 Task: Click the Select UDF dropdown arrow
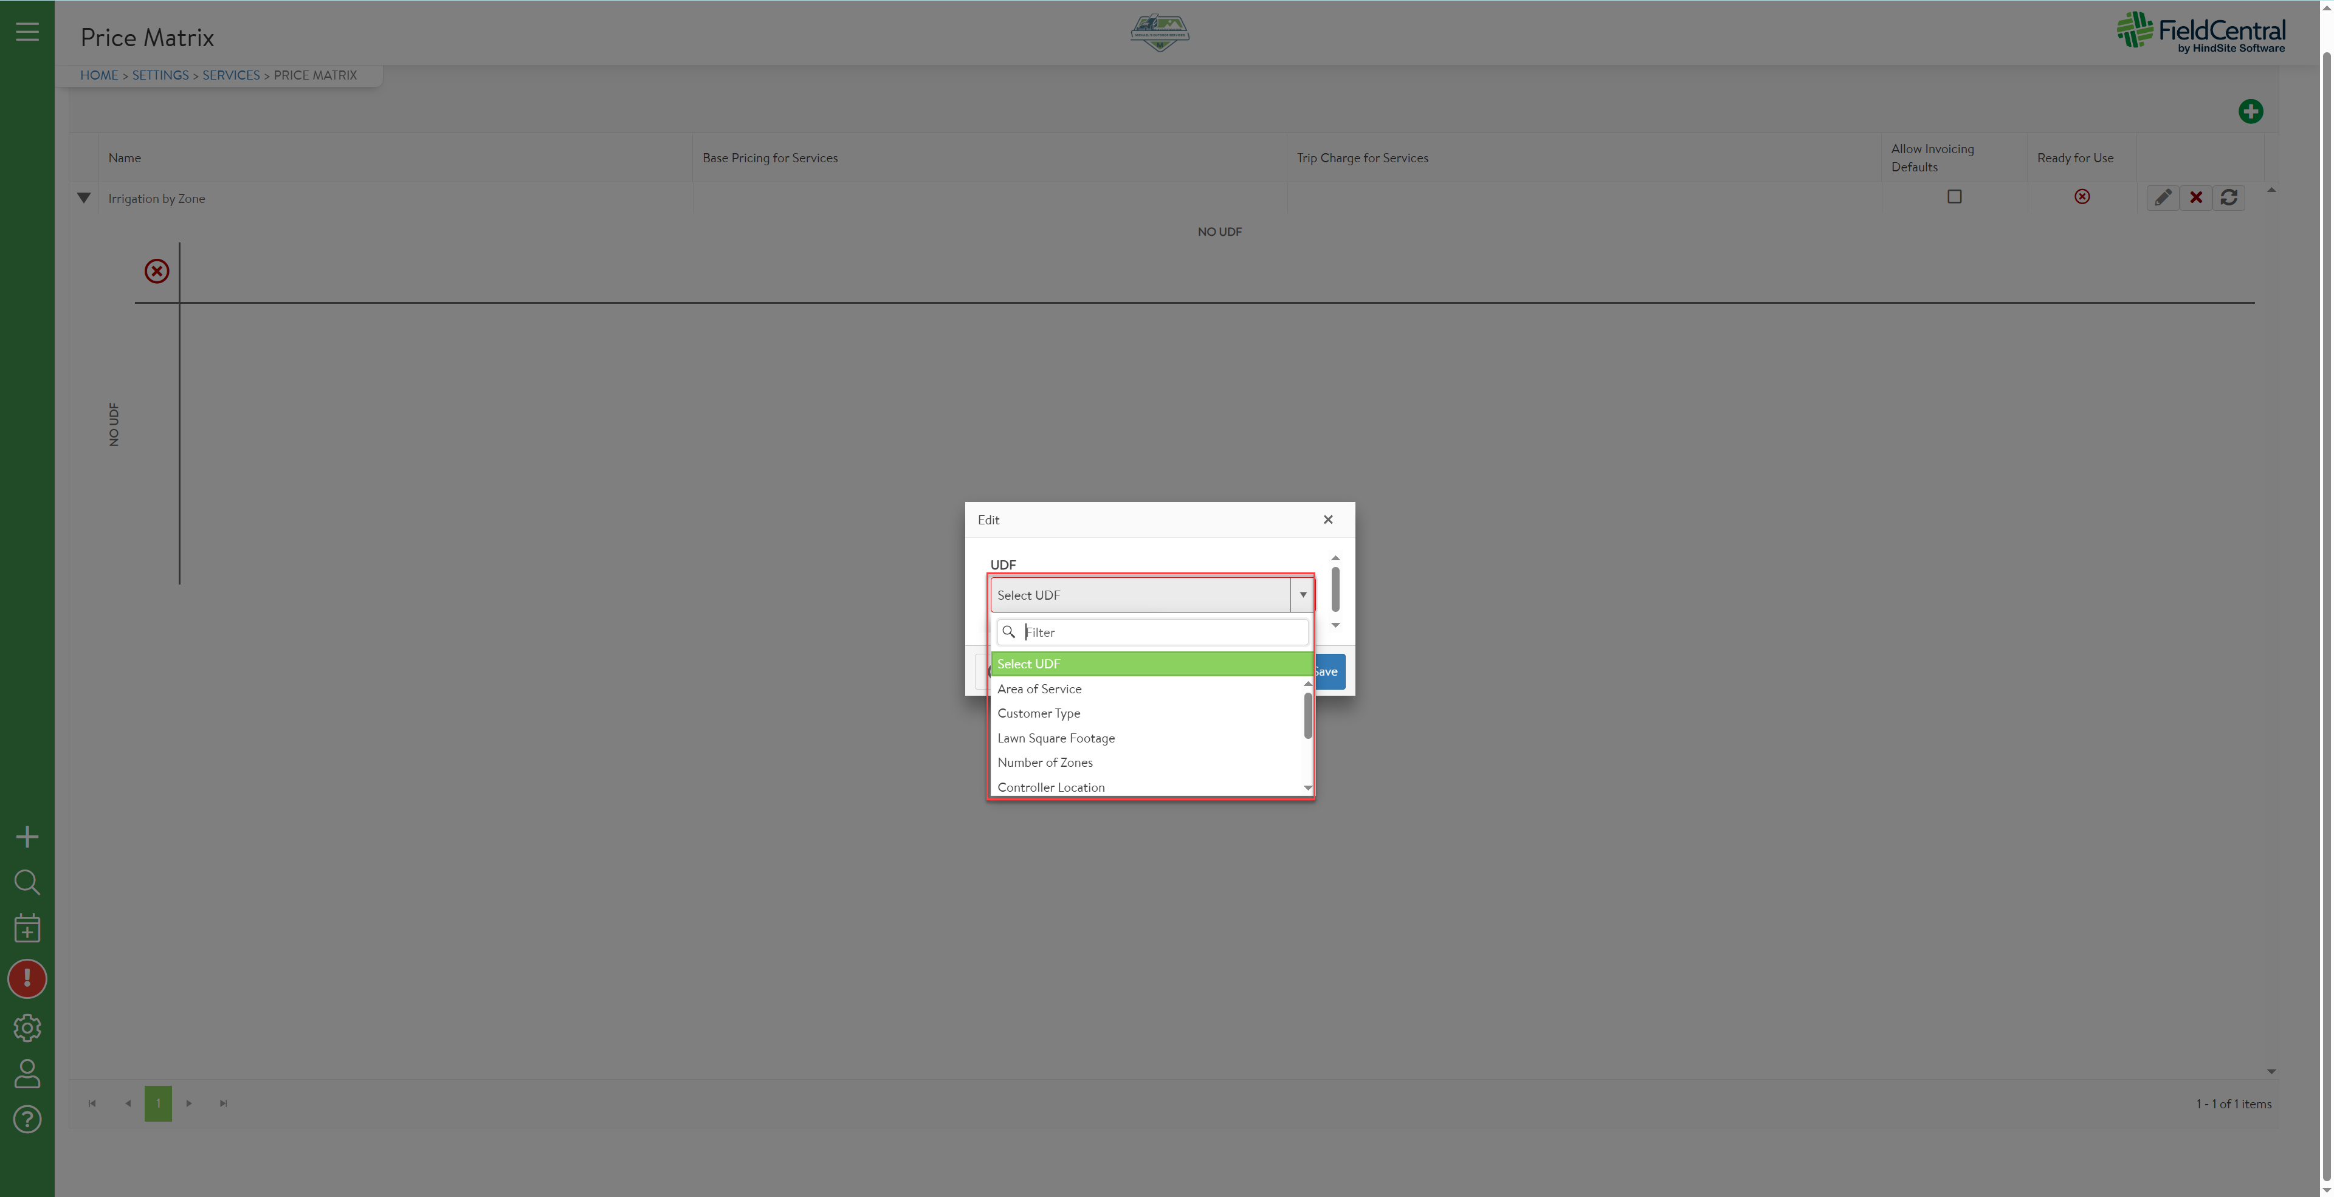(x=1302, y=595)
